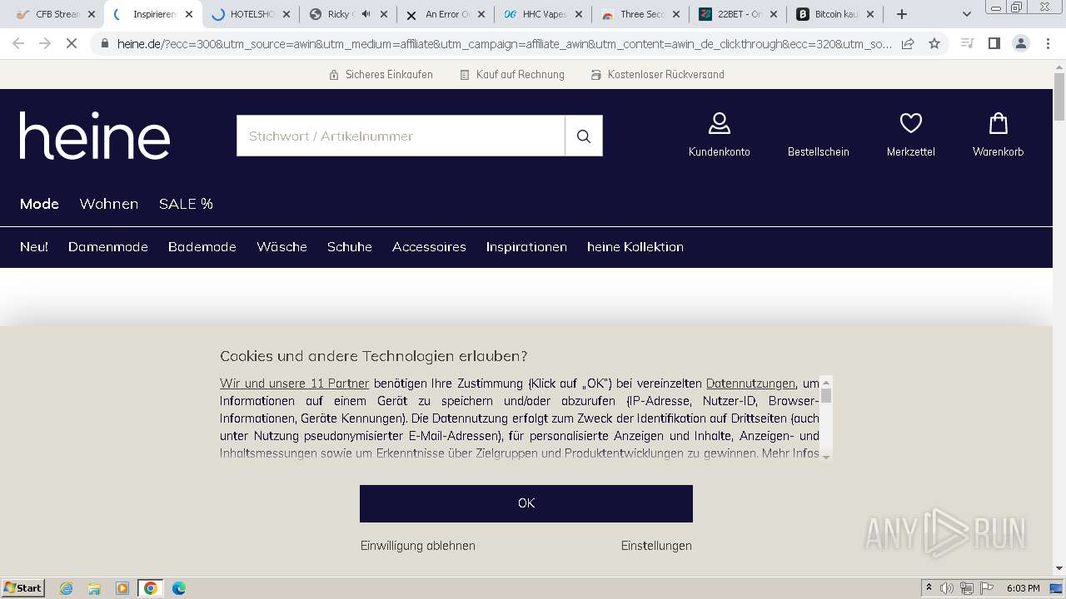Open Microsoft Edge from taskbar

(x=179, y=588)
